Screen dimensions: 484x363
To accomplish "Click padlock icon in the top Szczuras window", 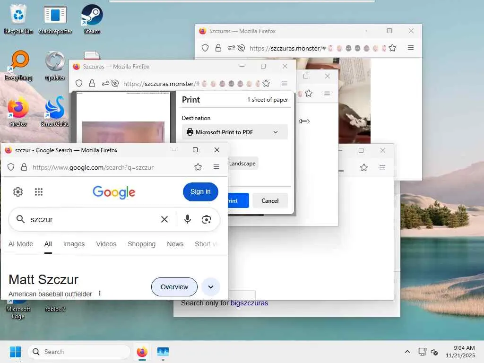I will point(218,48).
